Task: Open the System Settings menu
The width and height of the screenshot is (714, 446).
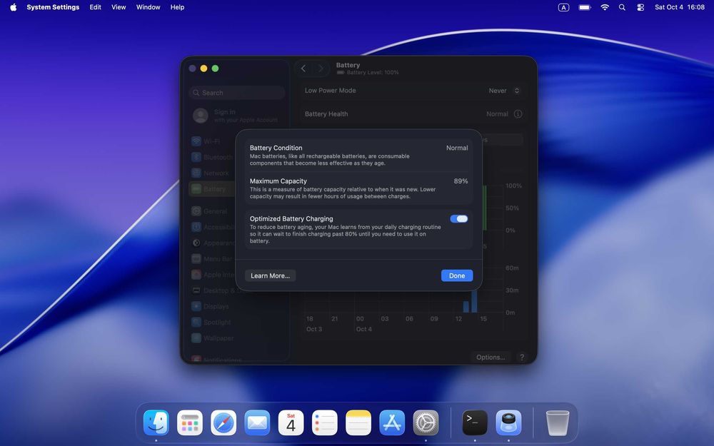Action: pos(53,7)
